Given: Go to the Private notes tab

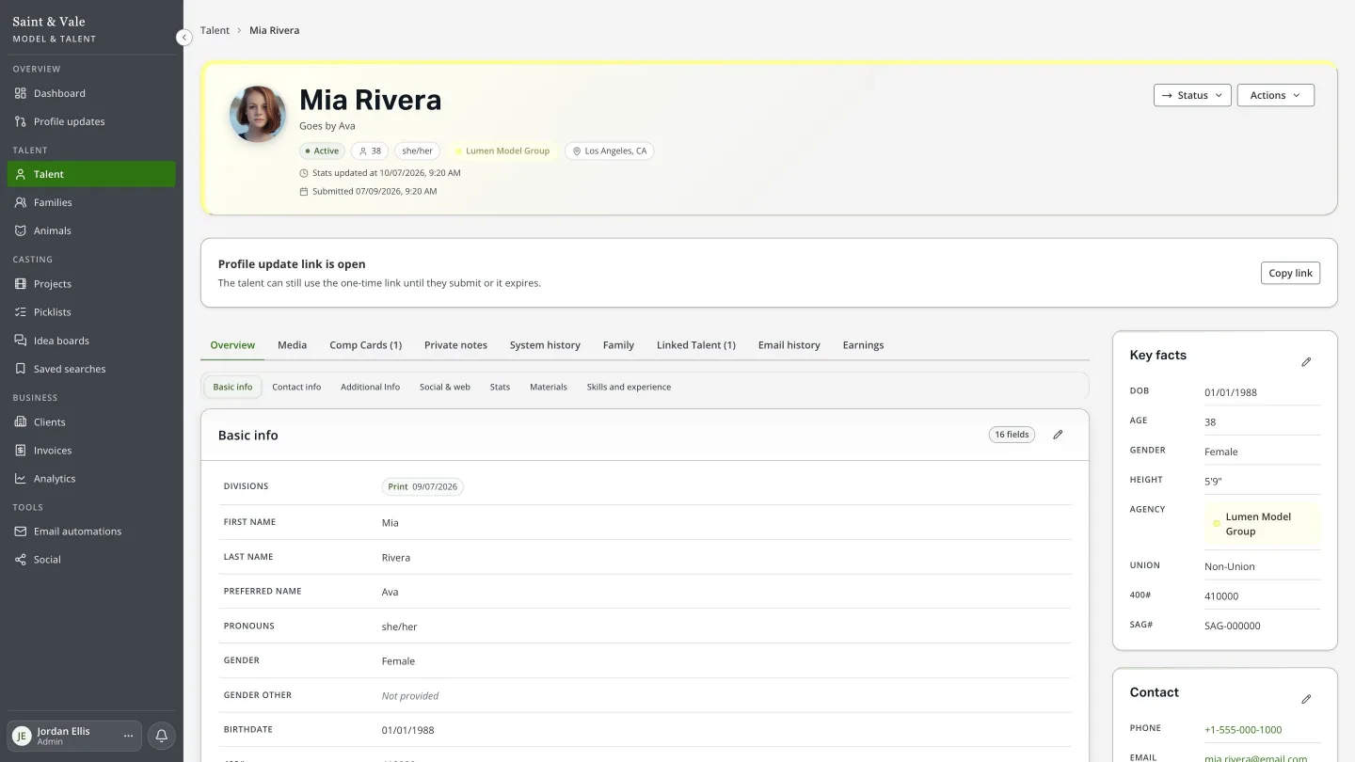Looking at the screenshot, I should click(x=455, y=345).
